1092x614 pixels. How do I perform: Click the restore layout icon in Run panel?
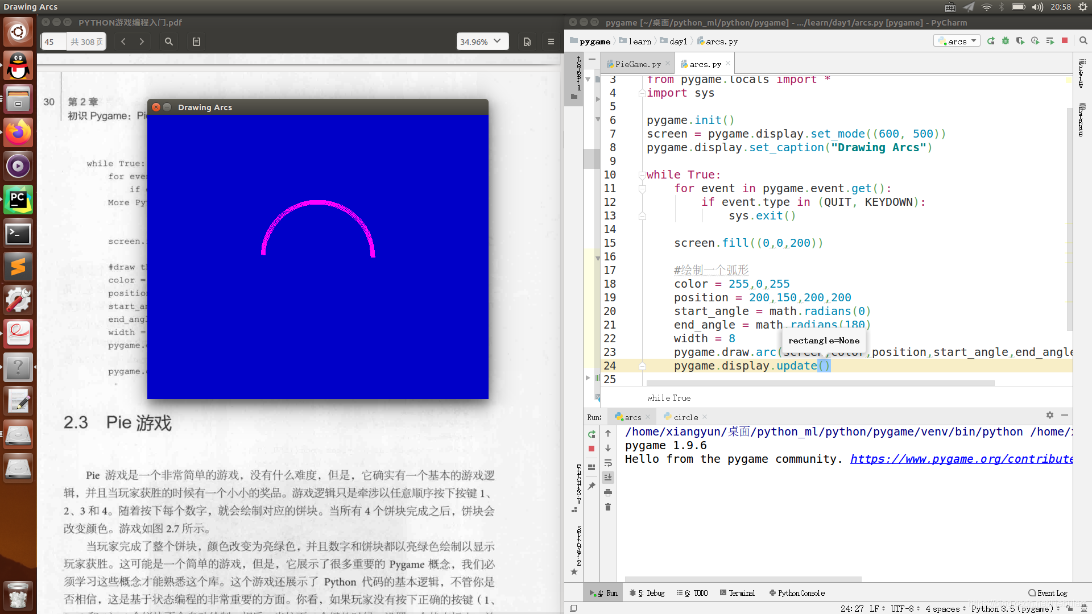(591, 467)
